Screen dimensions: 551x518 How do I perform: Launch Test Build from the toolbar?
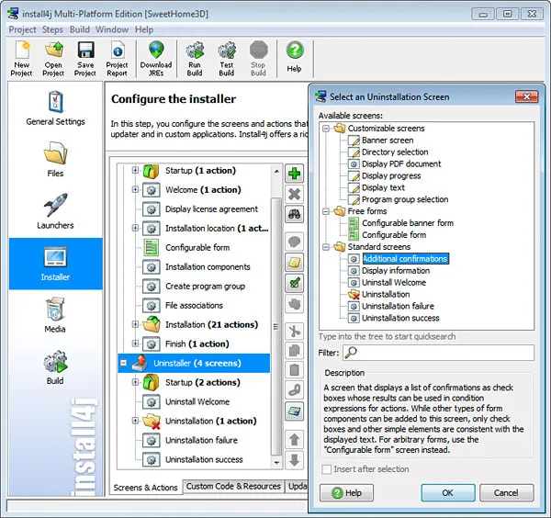pos(227,59)
